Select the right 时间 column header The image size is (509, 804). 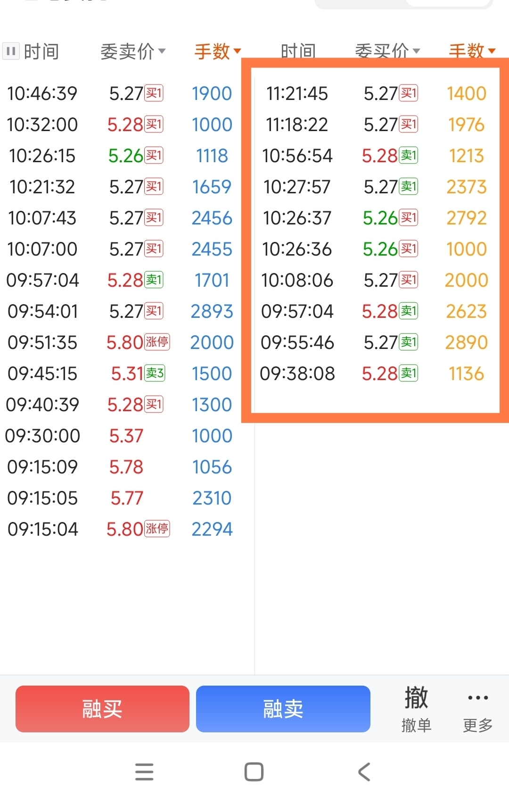point(298,51)
